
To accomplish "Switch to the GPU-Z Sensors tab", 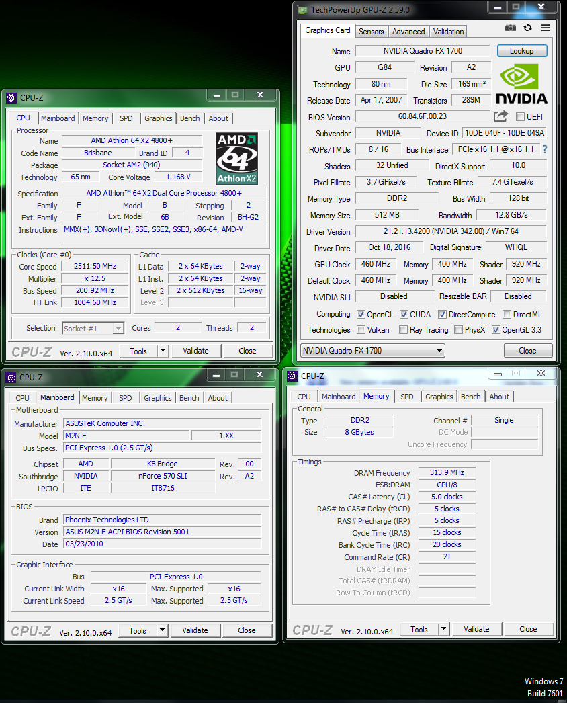I will point(371,32).
